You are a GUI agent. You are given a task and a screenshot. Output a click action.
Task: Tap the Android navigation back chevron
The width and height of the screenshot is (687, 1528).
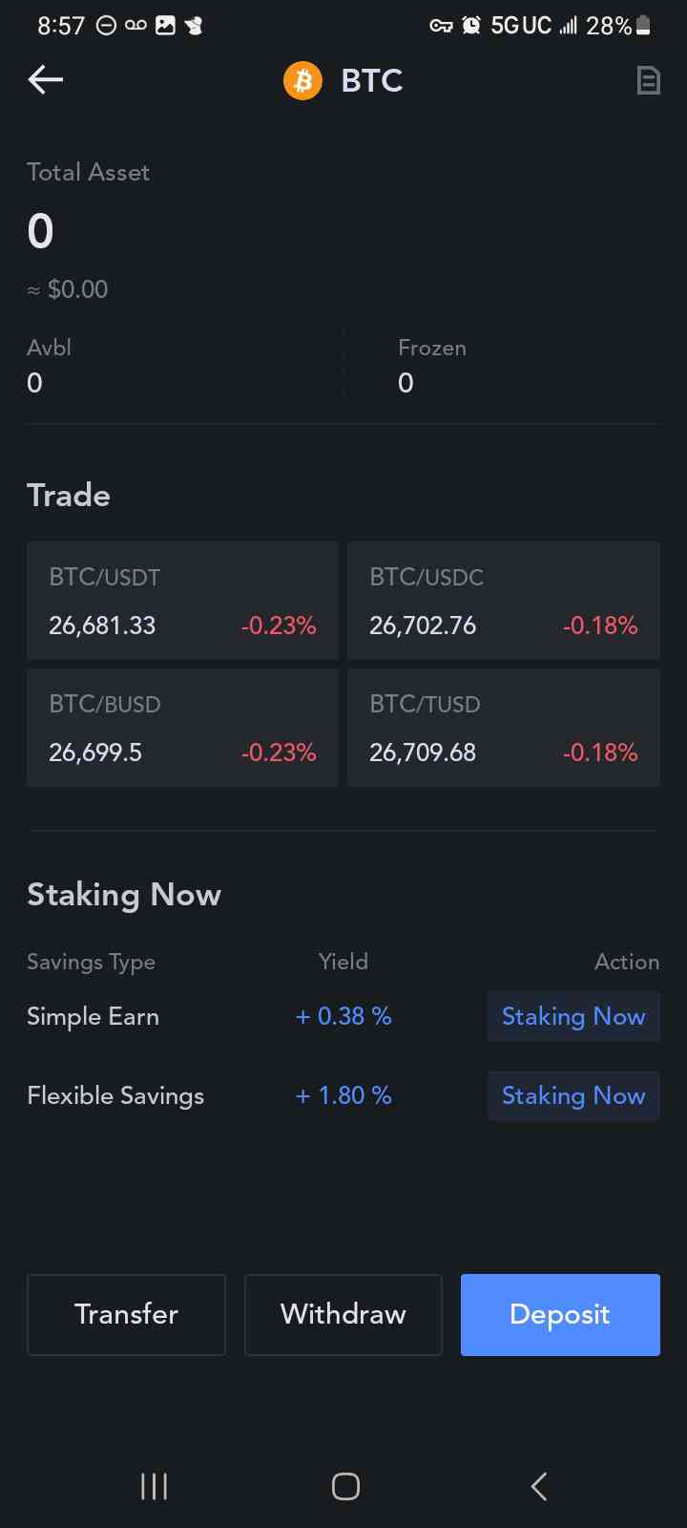coord(539,1486)
